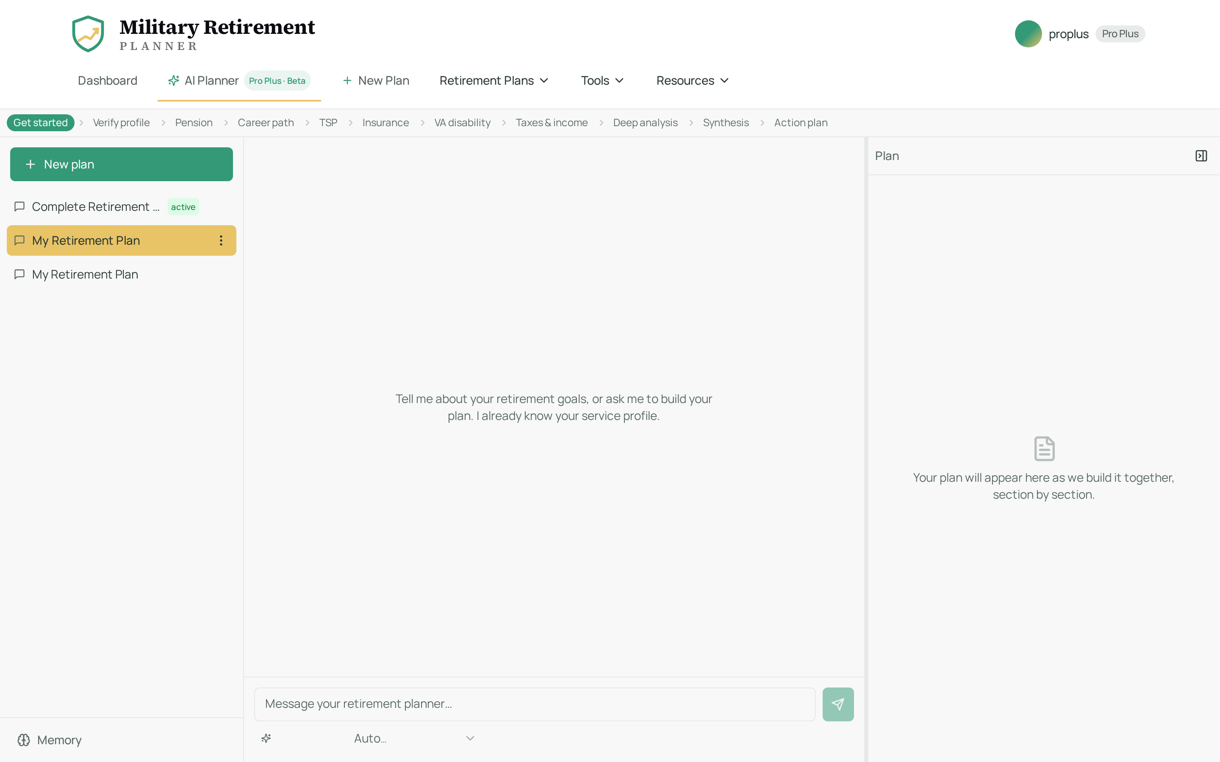This screenshot has width=1220, height=762.
Task: Click the Military Retirement title text
Action: [217, 27]
